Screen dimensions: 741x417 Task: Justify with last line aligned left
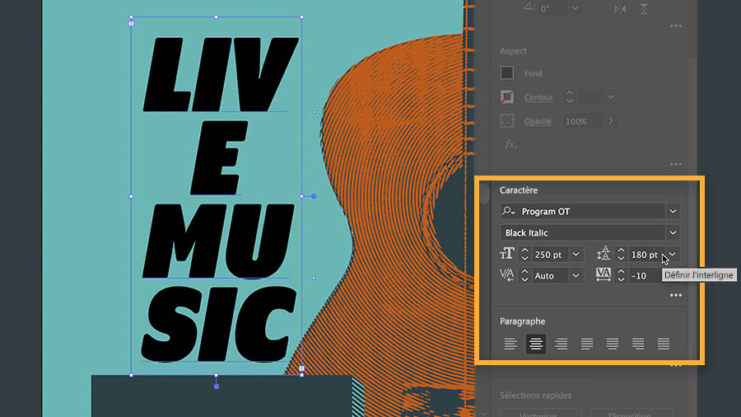click(586, 344)
